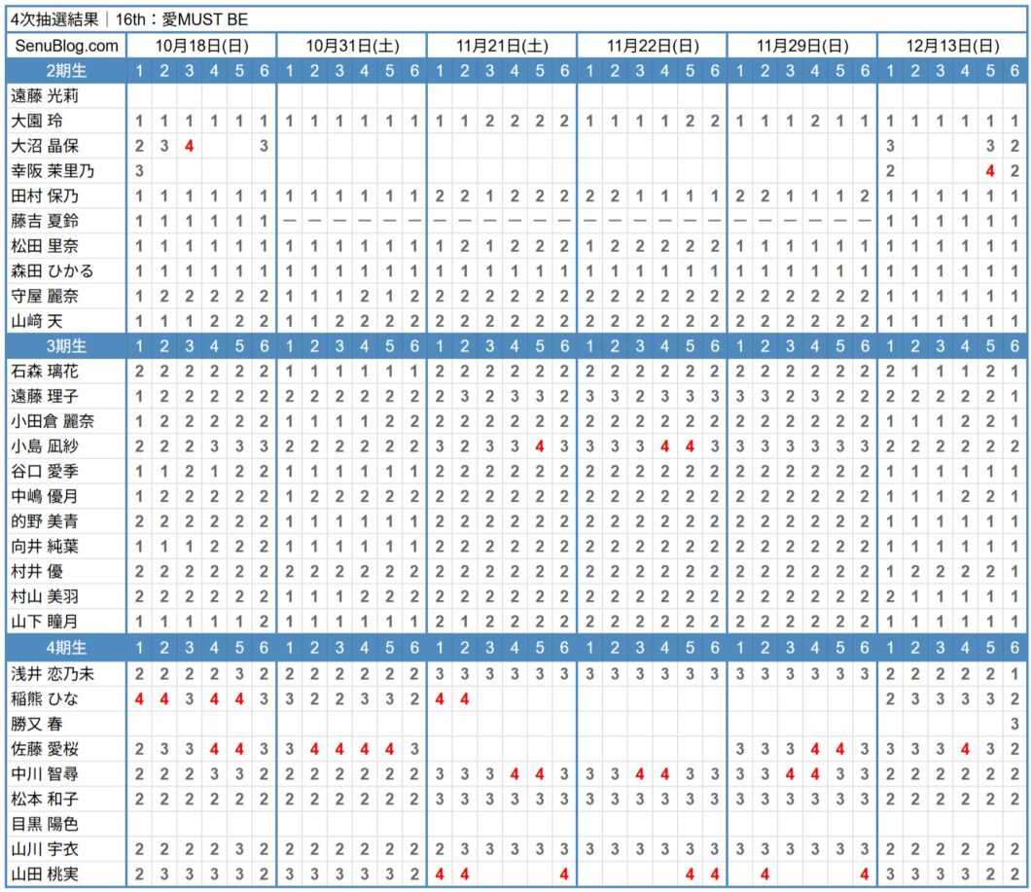Select the name '浅井 恋乃未'
The height and width of the screenshot is (892, 1031).
(53, 673)
